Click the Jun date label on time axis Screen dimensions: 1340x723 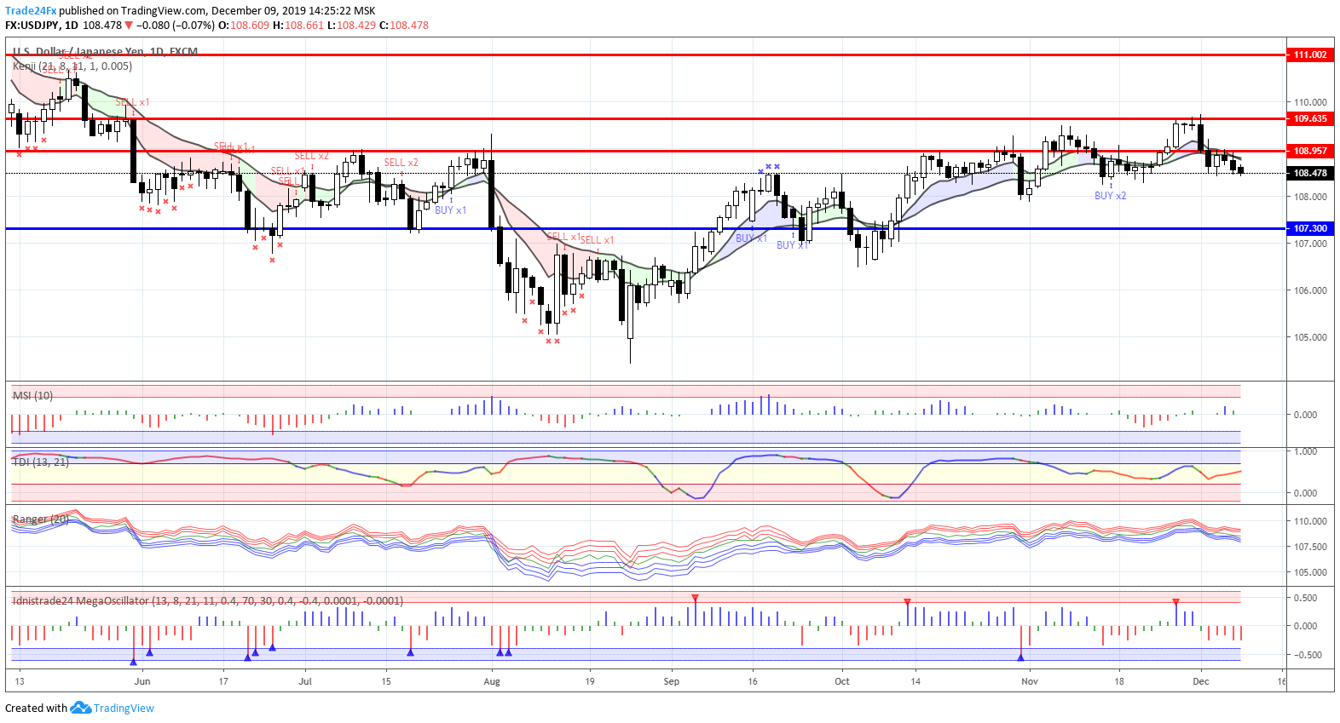142,681
